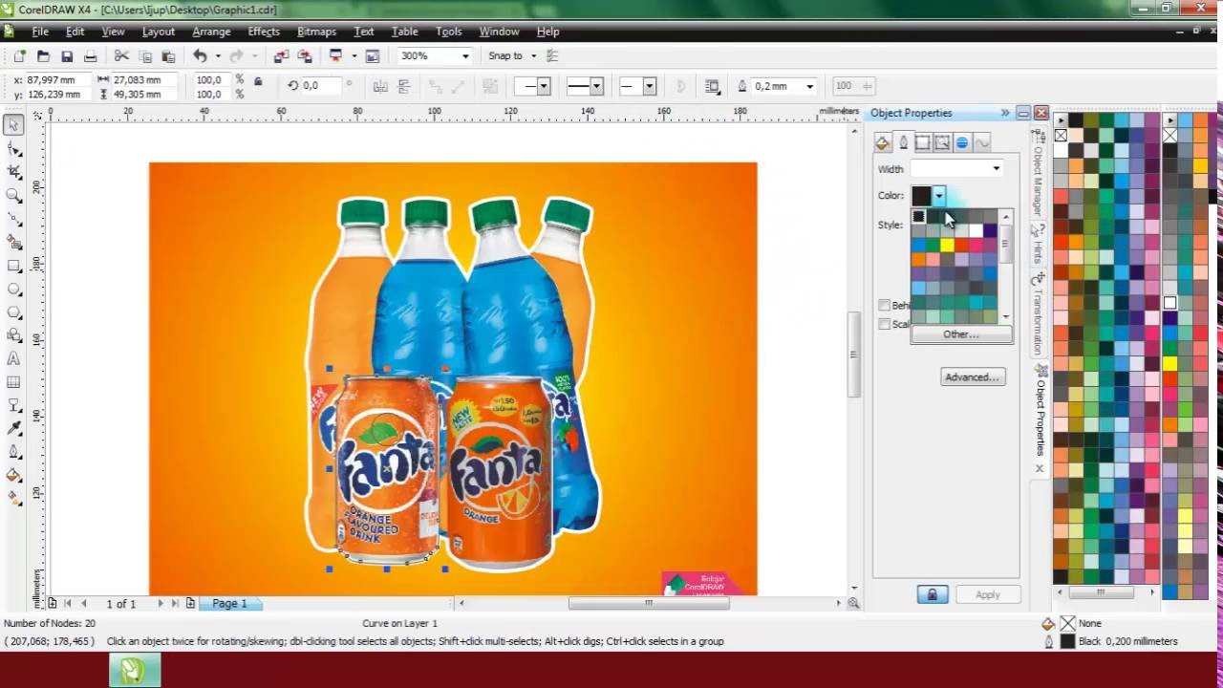The height and width of the screenshot is (688, 1223).
Task: Open the Tools menu
Action: point(448,32)
